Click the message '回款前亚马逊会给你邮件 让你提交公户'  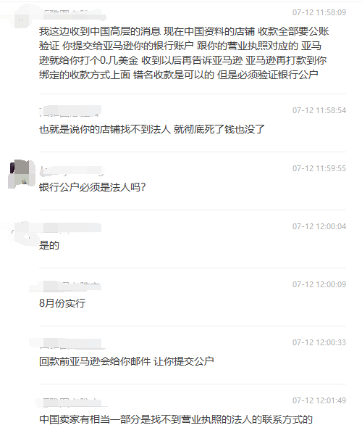point(127,361)
